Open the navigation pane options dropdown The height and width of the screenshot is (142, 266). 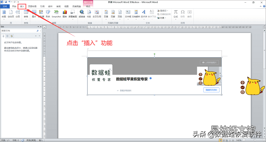pyautogui.click(x=38, y=27)
